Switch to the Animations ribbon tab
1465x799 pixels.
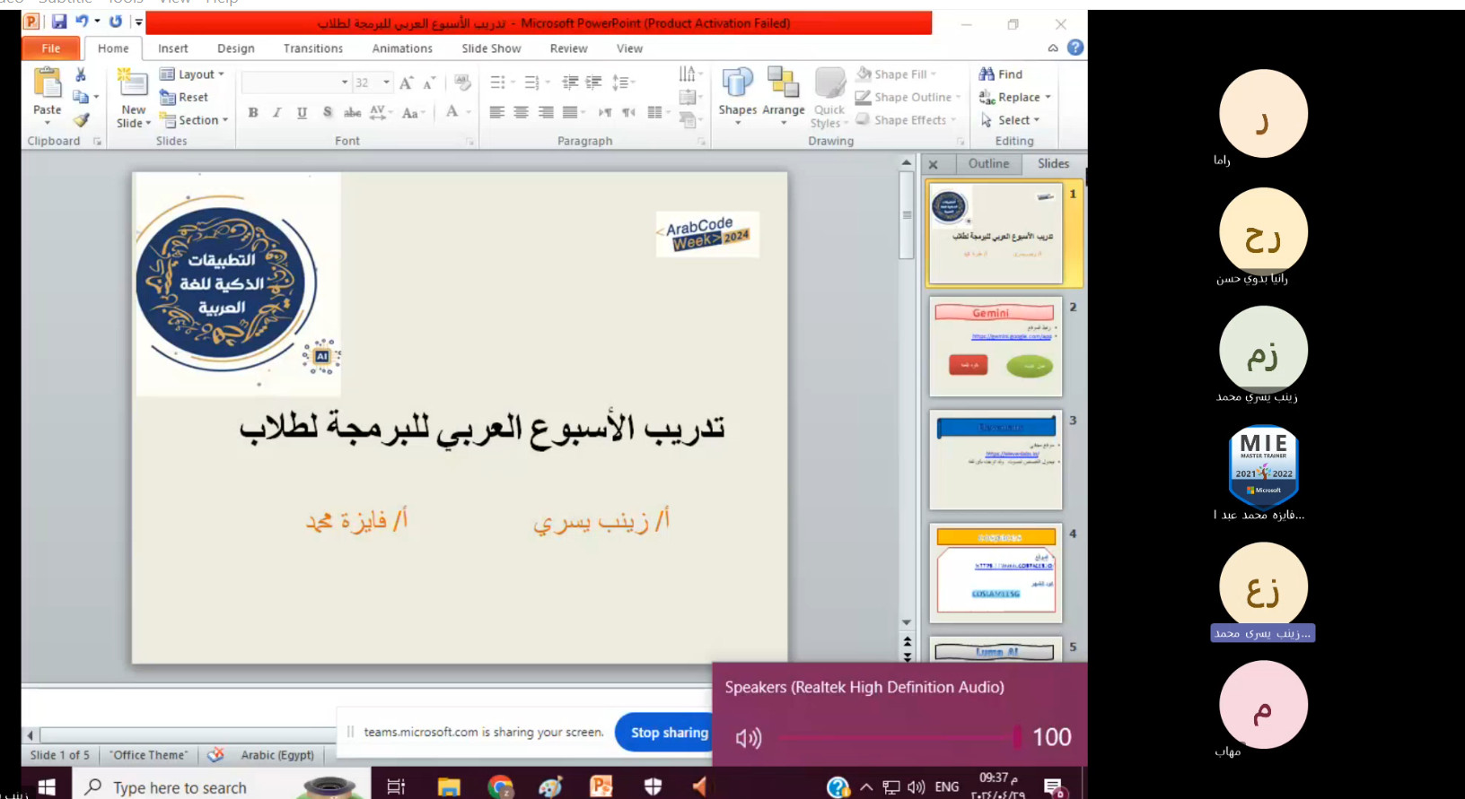(402, 48)
